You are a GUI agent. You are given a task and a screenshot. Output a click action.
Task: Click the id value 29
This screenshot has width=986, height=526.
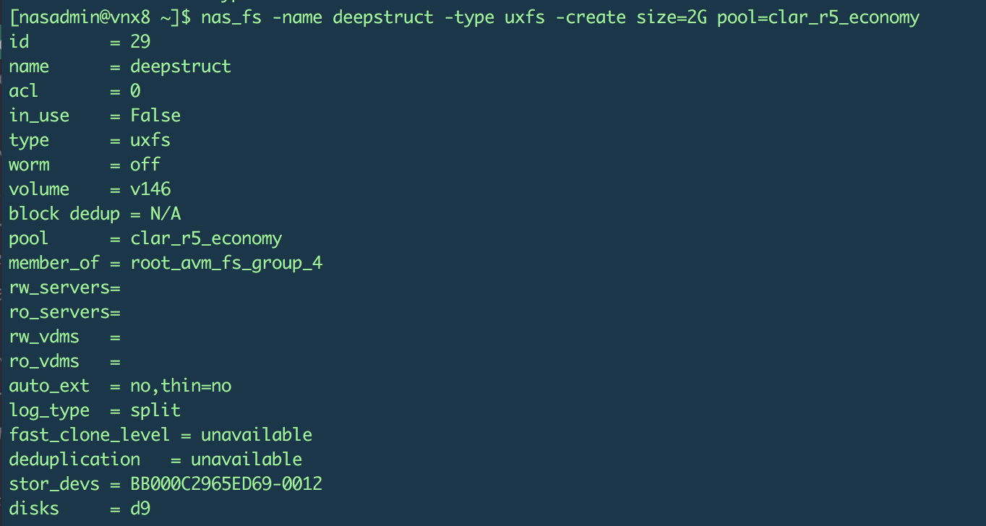tap(140, 41)
